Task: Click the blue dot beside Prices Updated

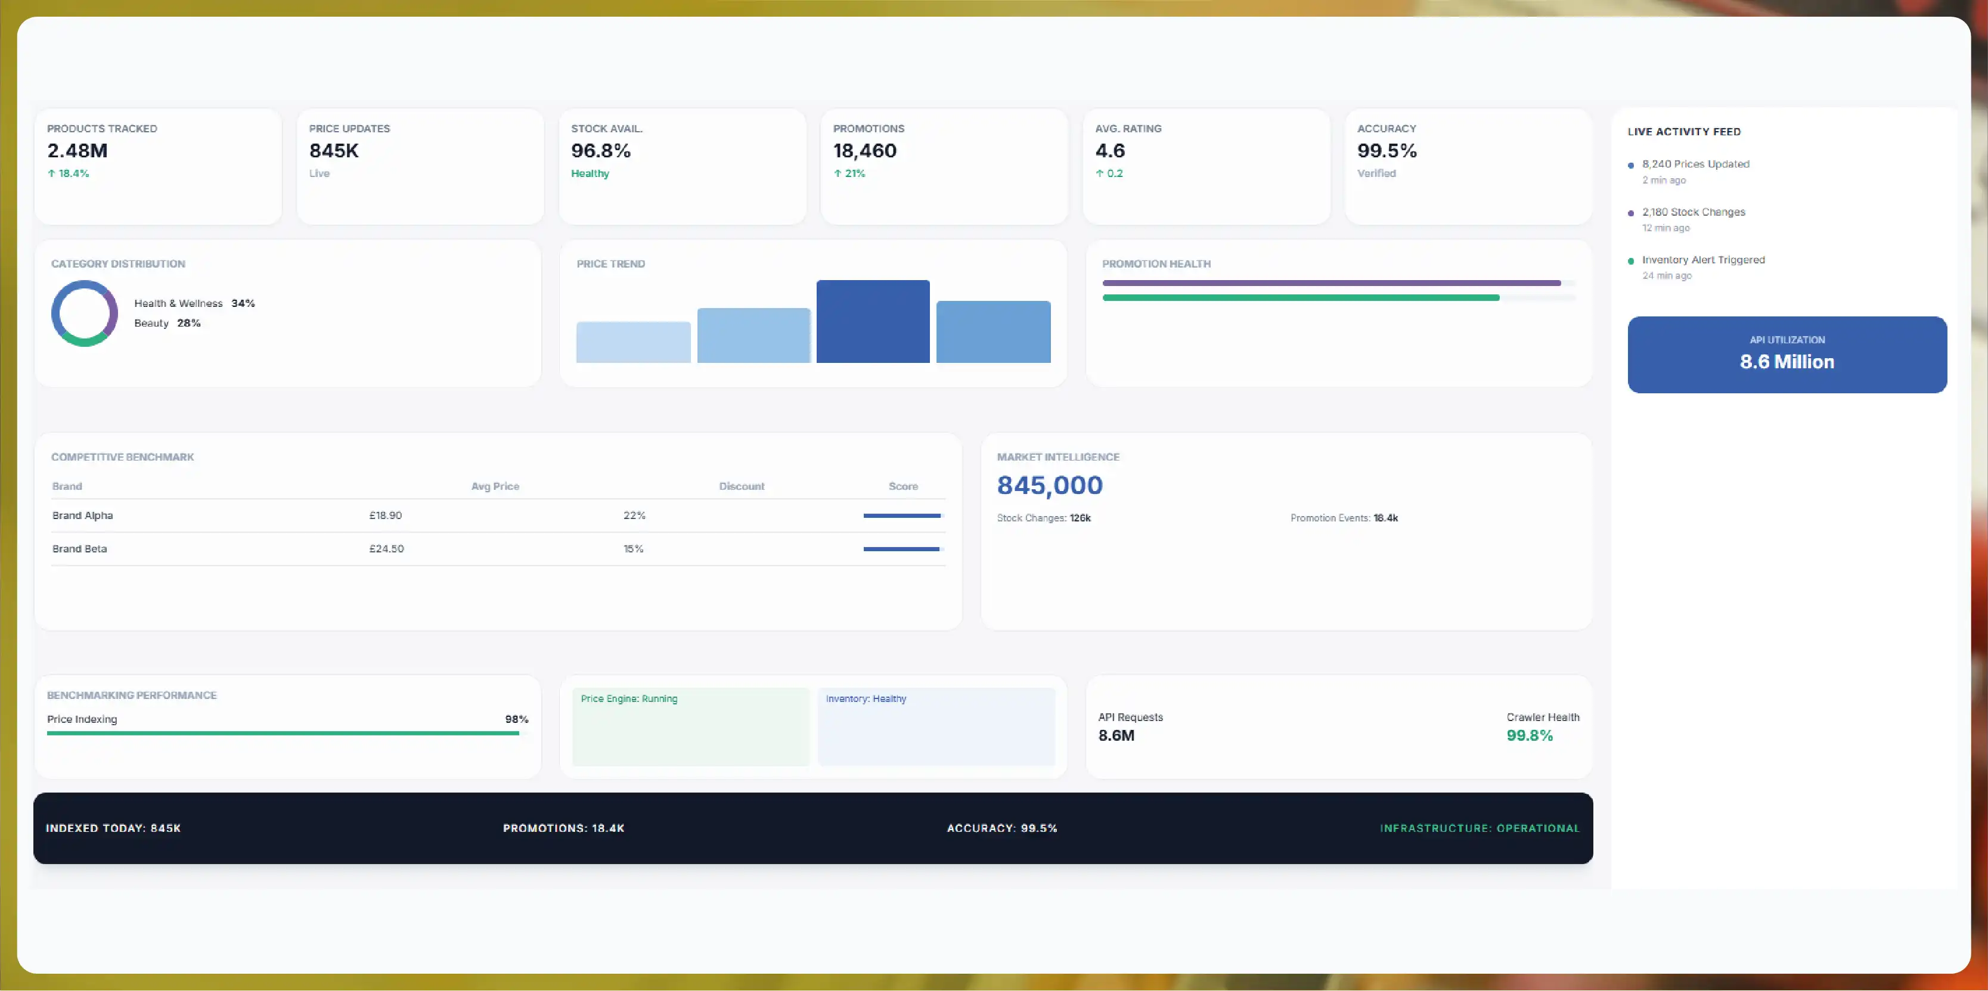Action: 1631,165
